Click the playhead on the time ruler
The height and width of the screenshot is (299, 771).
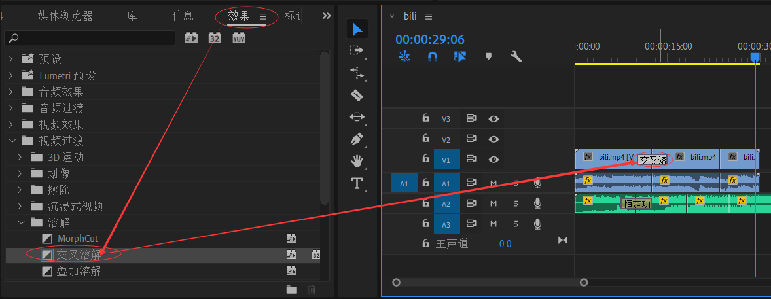[755, 58]
